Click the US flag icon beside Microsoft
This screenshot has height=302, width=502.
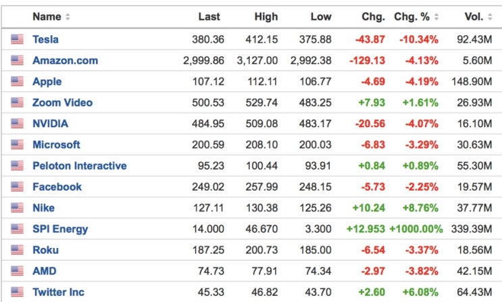(x=17, y=145)
